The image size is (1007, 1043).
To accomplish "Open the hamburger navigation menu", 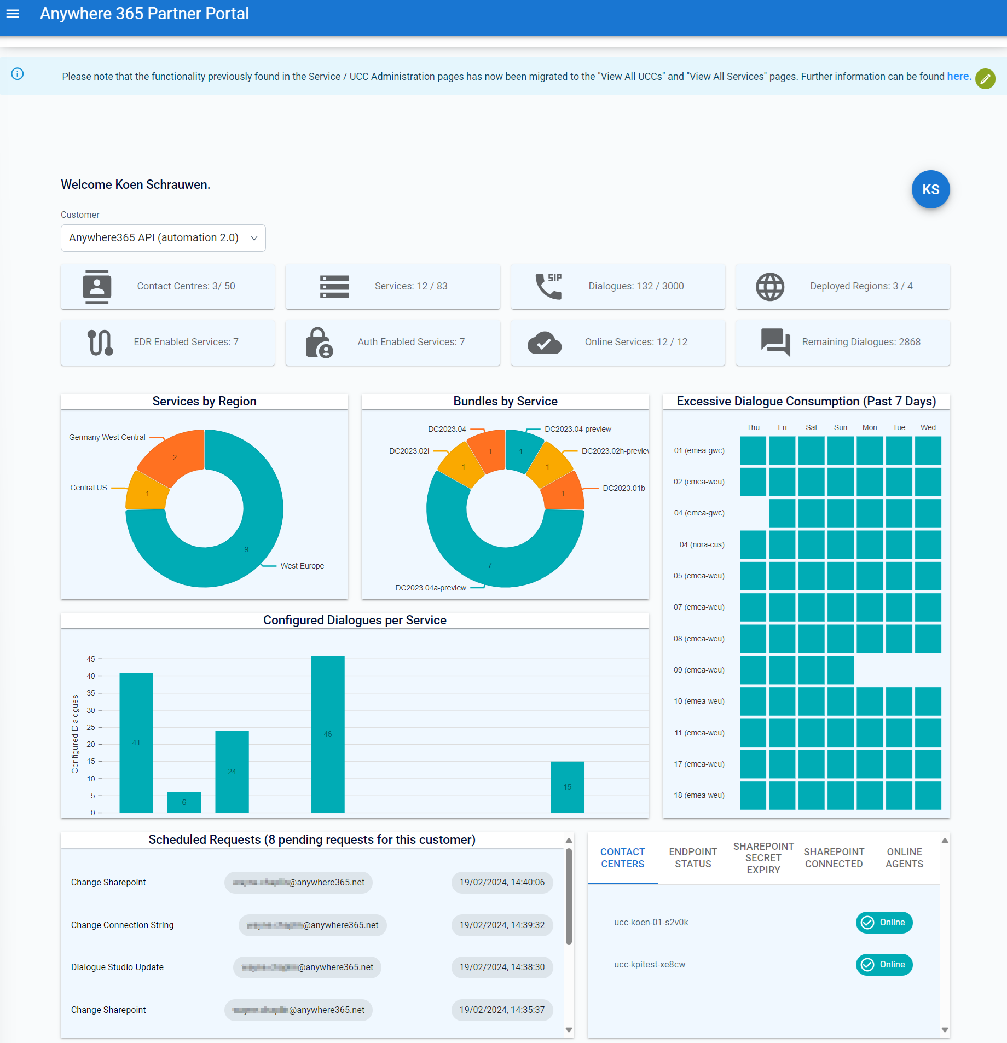I will tap(13, 14).
